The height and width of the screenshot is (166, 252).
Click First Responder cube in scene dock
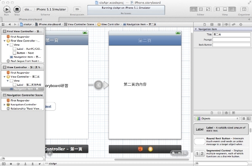click(x=140, y=149)
